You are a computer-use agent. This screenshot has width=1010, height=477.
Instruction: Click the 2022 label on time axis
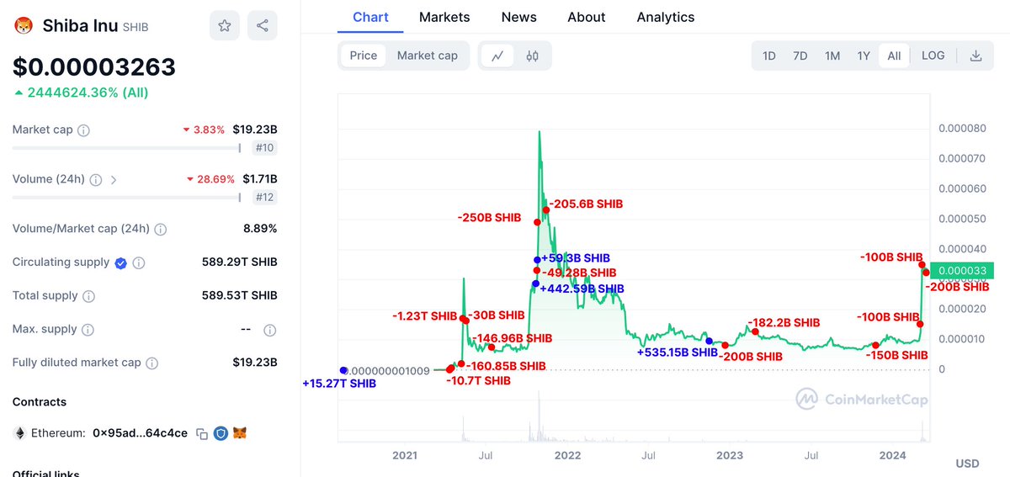pos(567,455)
